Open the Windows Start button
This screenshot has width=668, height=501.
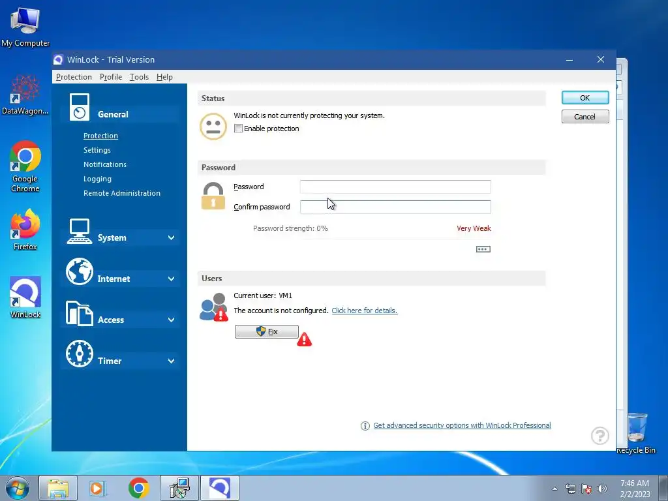tap(17, 488)
